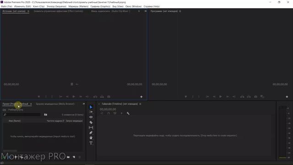Open Вид (View) menu
Image resolution: width=293 pixels, height=165 pixels.
(x=118, y=6)
